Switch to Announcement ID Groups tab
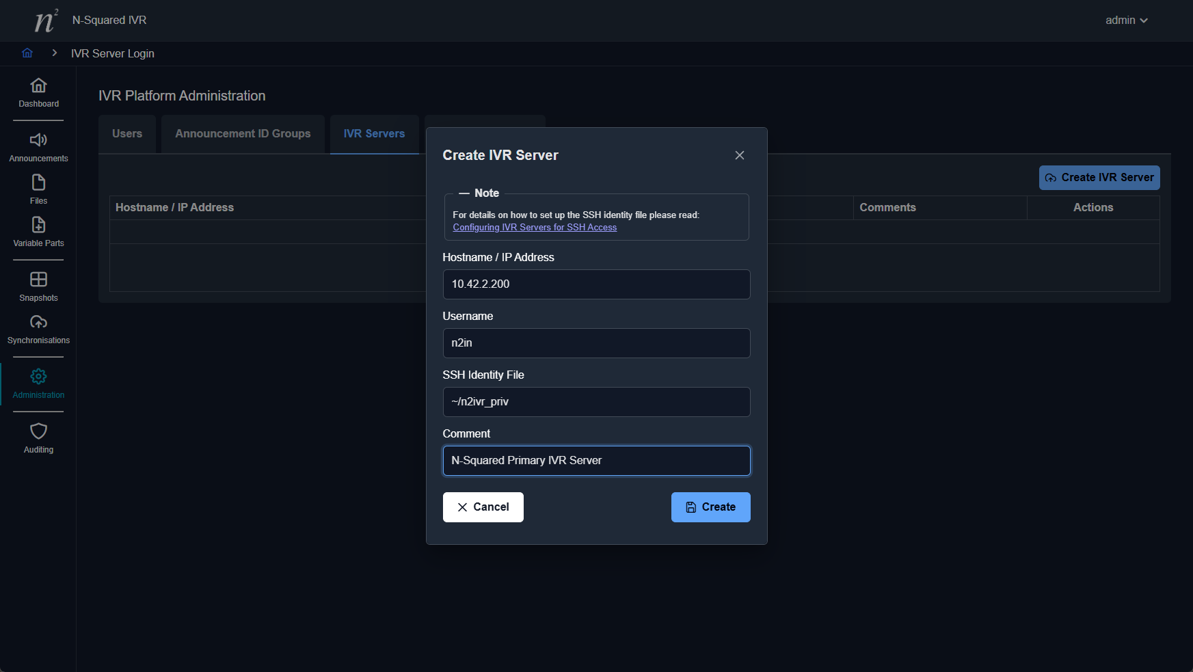The height and width of the screenshot is (672, 1193). coord(243,134)
